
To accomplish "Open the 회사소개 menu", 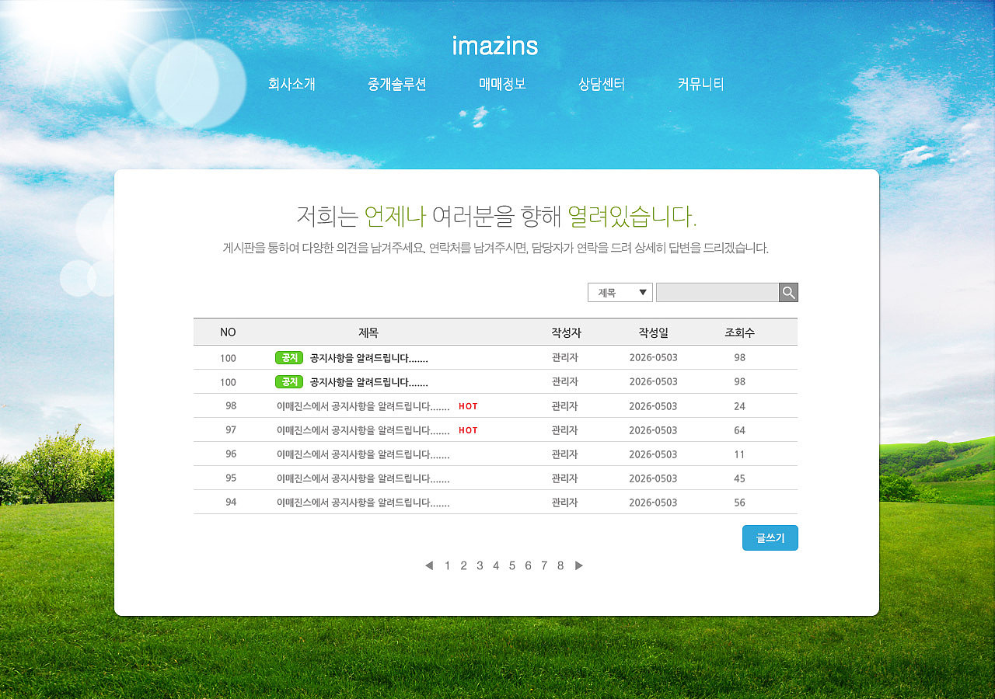I will click(x=292, y=84).
